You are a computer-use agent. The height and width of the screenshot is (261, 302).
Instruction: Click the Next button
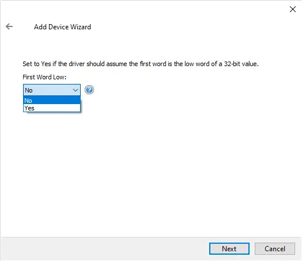click(x=229, y=249)
